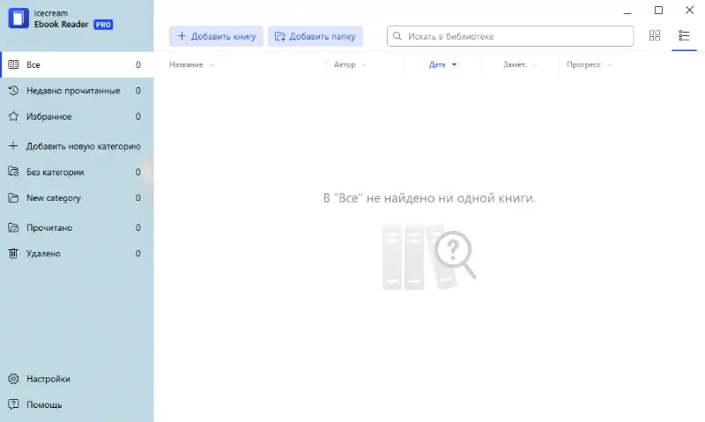Click the sort arrow next to Дата
705x422 pixels.
[x=454, y=64]
